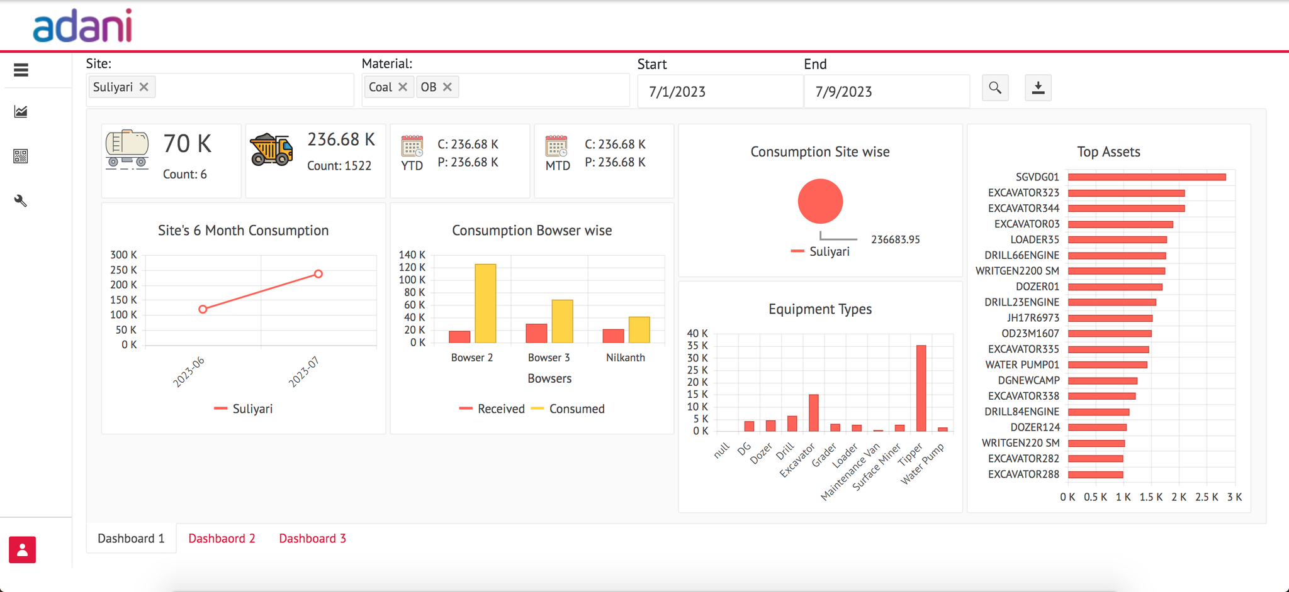
Task: Click the EXCAVATOR288 bar
Action: (x=1096, y=474)
